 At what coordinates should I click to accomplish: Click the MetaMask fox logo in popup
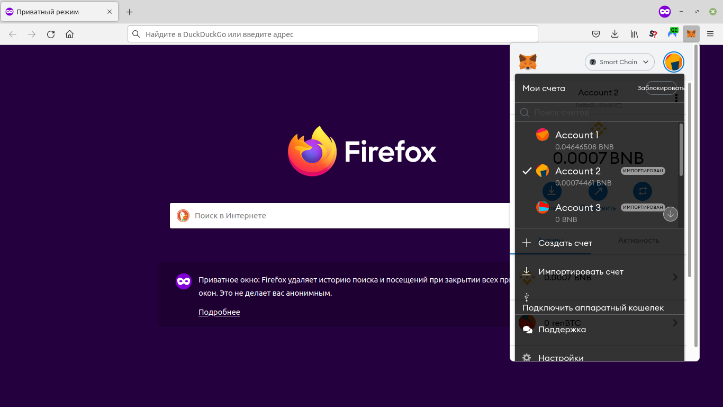[x=528, y=62]
